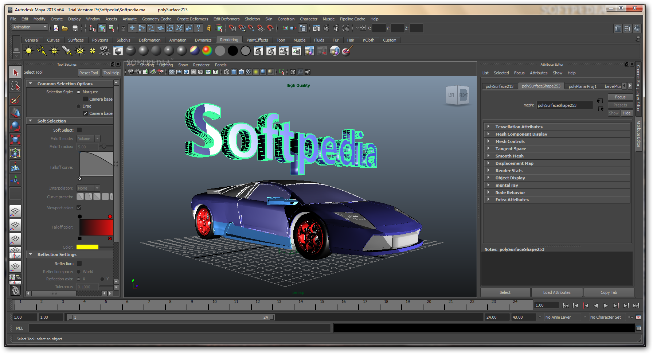Collapse the Soft Selection section
This screenshot has width=653, height=354.
point(31,121)
